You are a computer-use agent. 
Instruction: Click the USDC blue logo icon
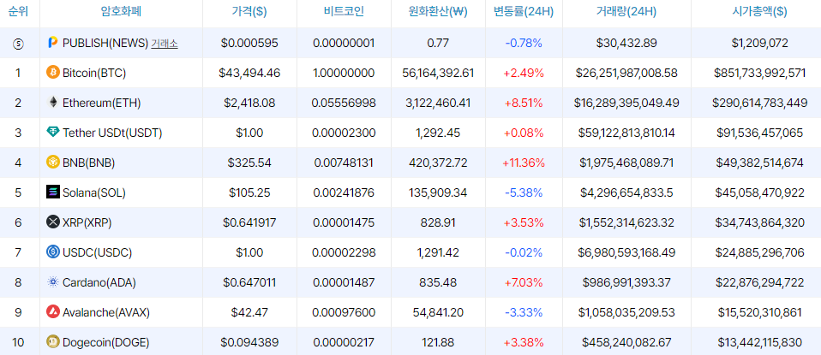coord(53,252)
